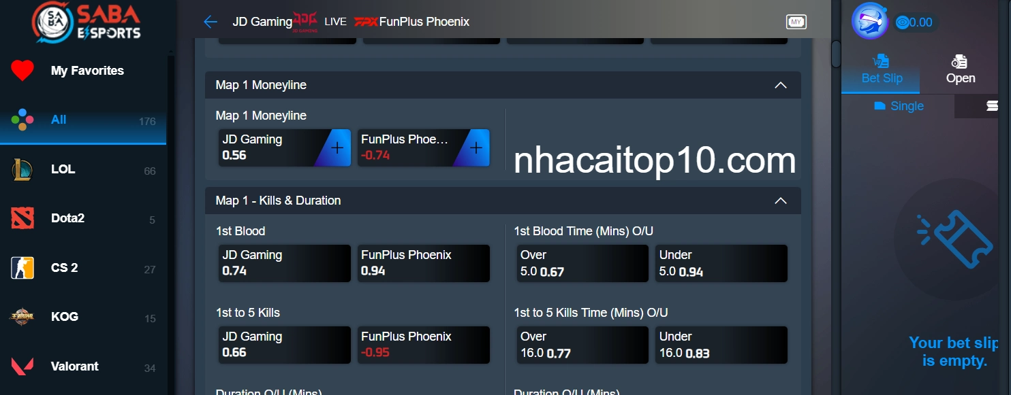Click the plus on JD Gaming moneyline

(x=337, y=148)
